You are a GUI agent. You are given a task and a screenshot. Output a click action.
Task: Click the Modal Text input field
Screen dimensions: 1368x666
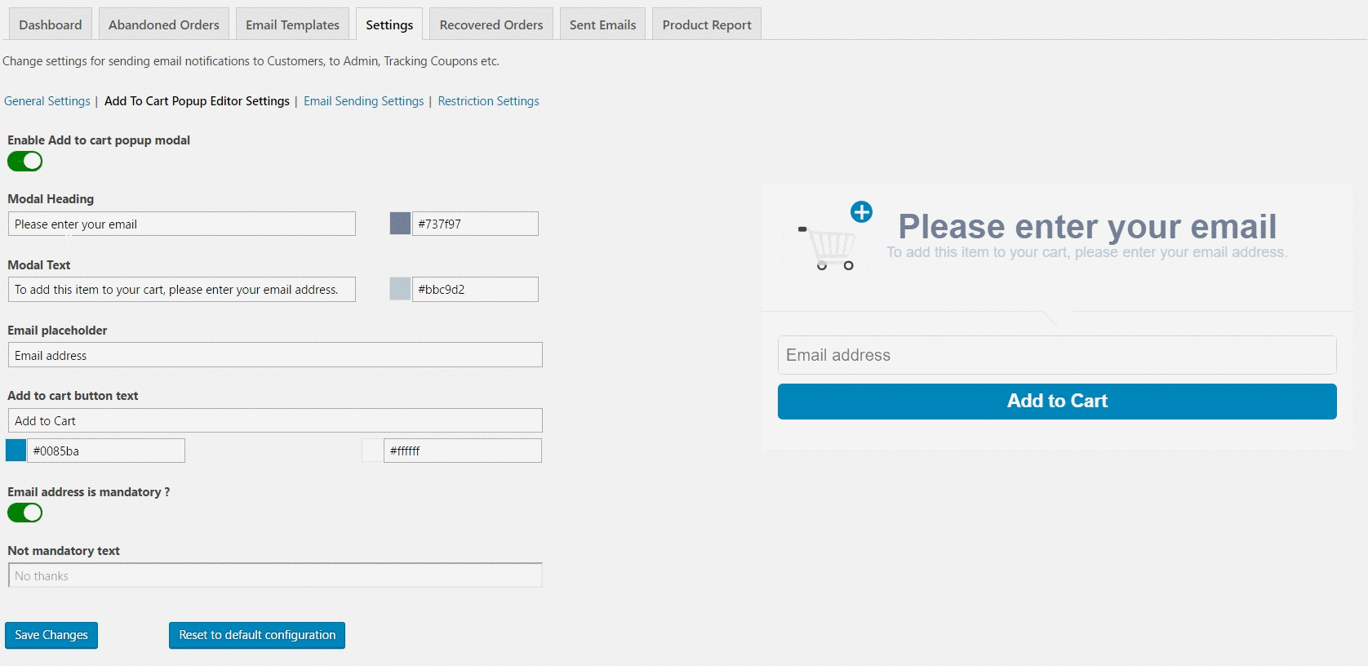point(182,289)
